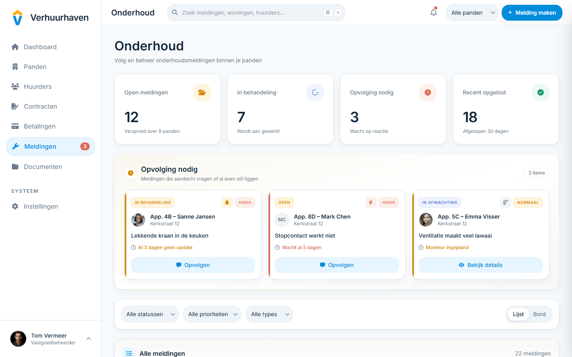The height and width of the screenshot is (357, 572).
Task: Open Contracten from the sidebar
Action: 40,106
